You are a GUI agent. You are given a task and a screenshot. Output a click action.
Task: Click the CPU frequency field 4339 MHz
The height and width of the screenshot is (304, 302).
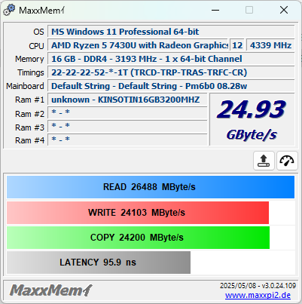(x=270, y=45)
